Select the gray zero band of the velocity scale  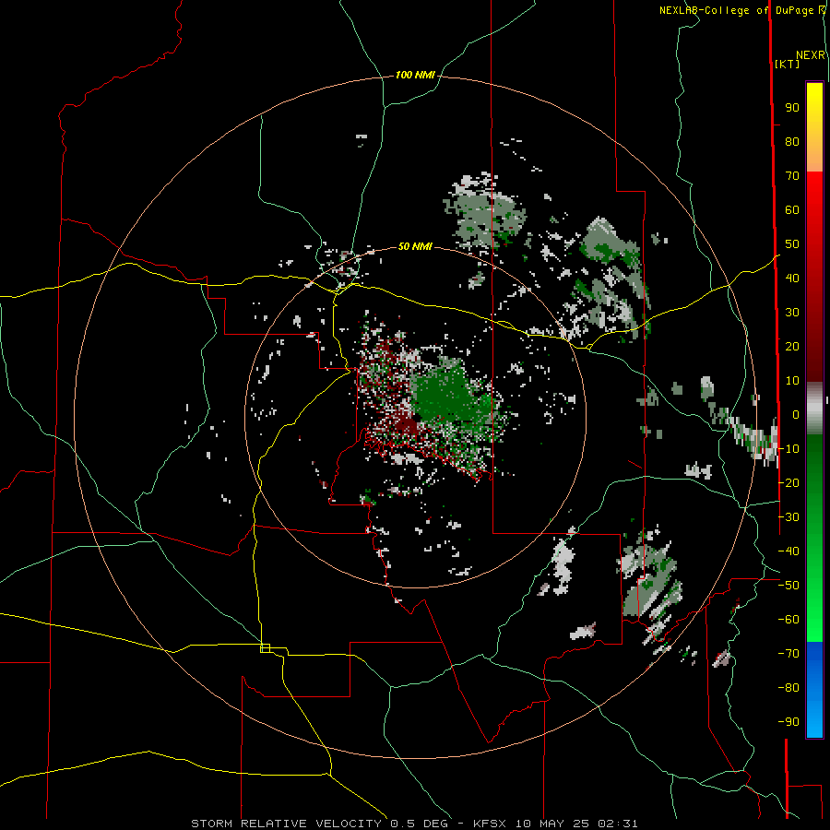(x=814, y=409)
